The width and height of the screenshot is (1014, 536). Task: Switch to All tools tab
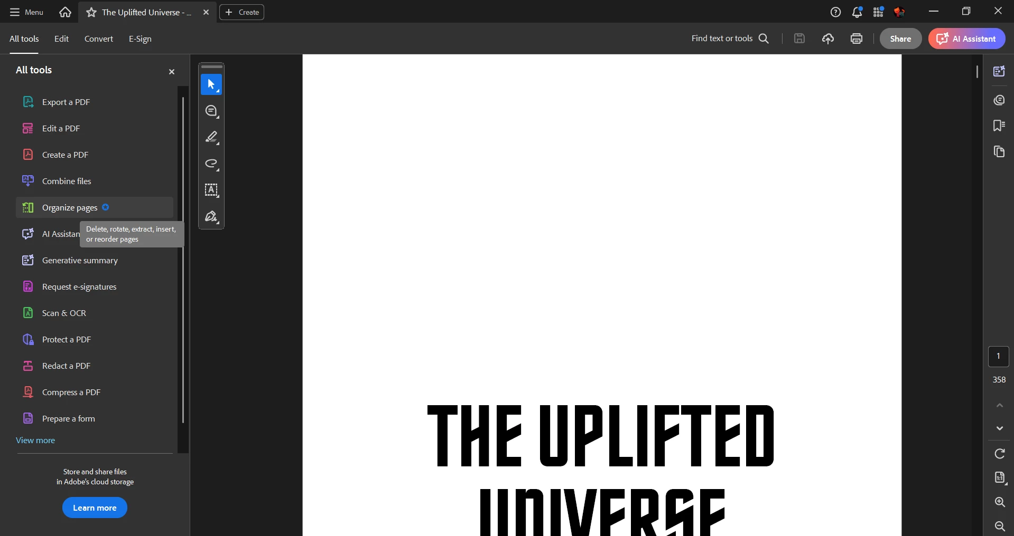[x=24, y=39]
